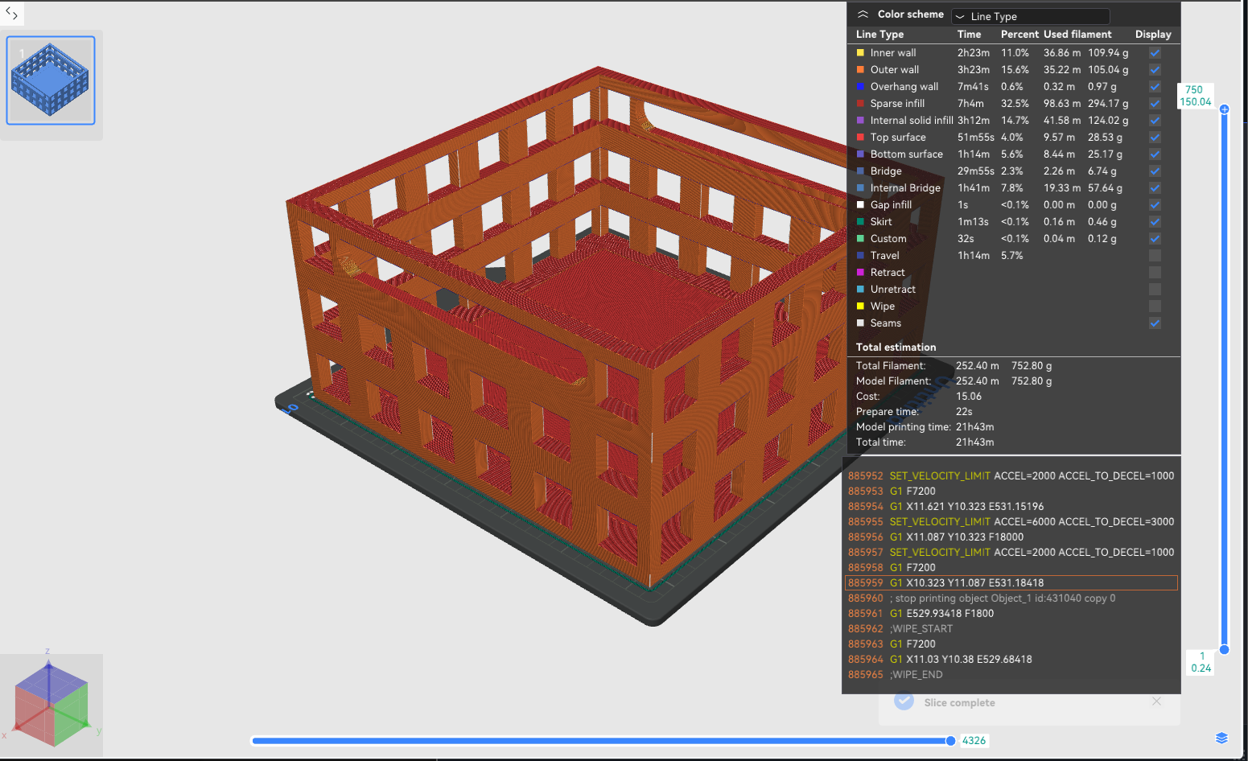Click the layers icon at bottom right
The height and width of the screenshot is (761, 1248).
point(1221,738)
